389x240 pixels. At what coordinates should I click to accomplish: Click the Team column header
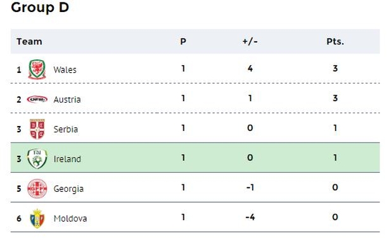tap(29, 41)
